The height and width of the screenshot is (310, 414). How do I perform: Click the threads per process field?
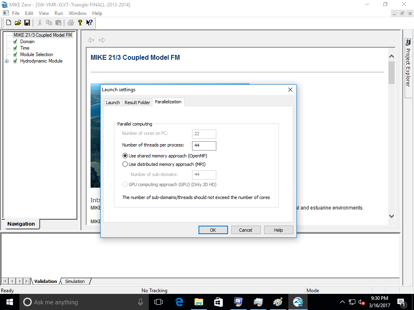(x=204, y=146)
